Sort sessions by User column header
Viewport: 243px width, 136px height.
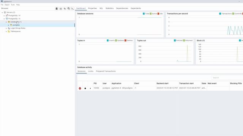(x=105, y=83)
